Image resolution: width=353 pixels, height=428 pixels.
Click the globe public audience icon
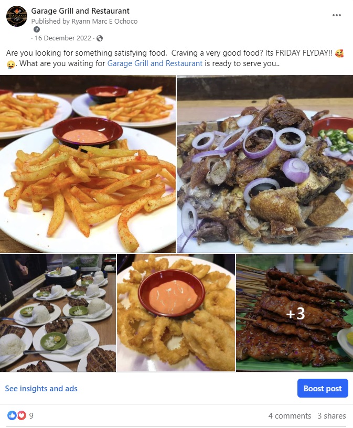pyautogui.click(x=100, y=38)
